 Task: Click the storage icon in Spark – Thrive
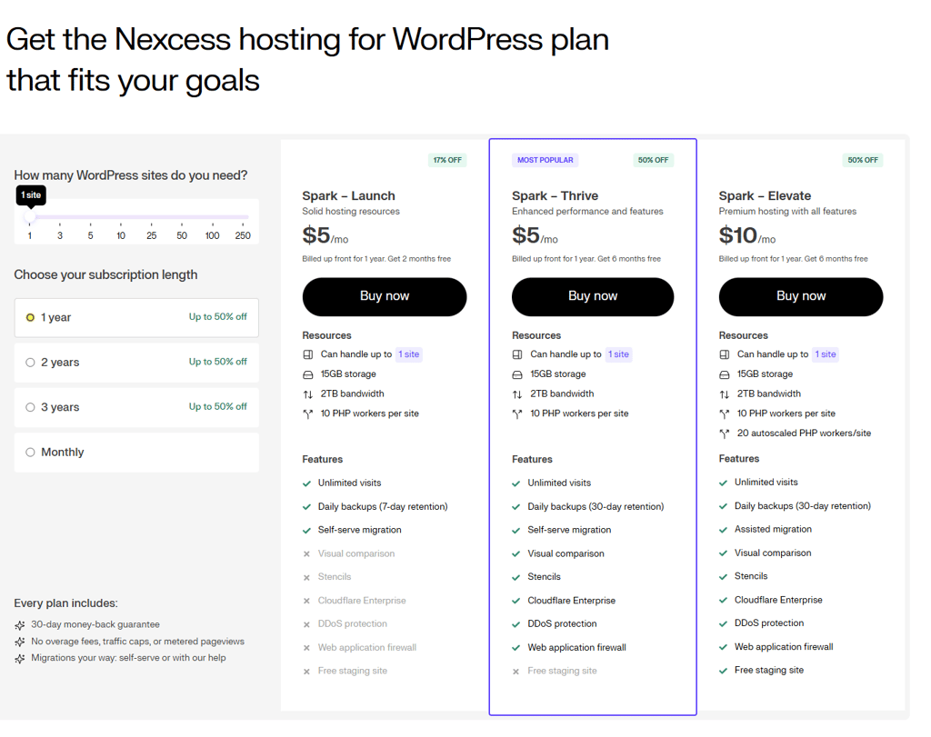click(517, 374)
